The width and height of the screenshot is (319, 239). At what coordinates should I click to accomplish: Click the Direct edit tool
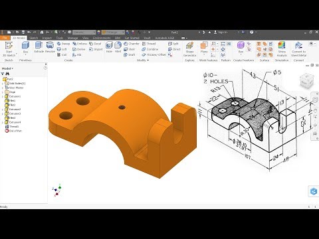coord(174,49)
